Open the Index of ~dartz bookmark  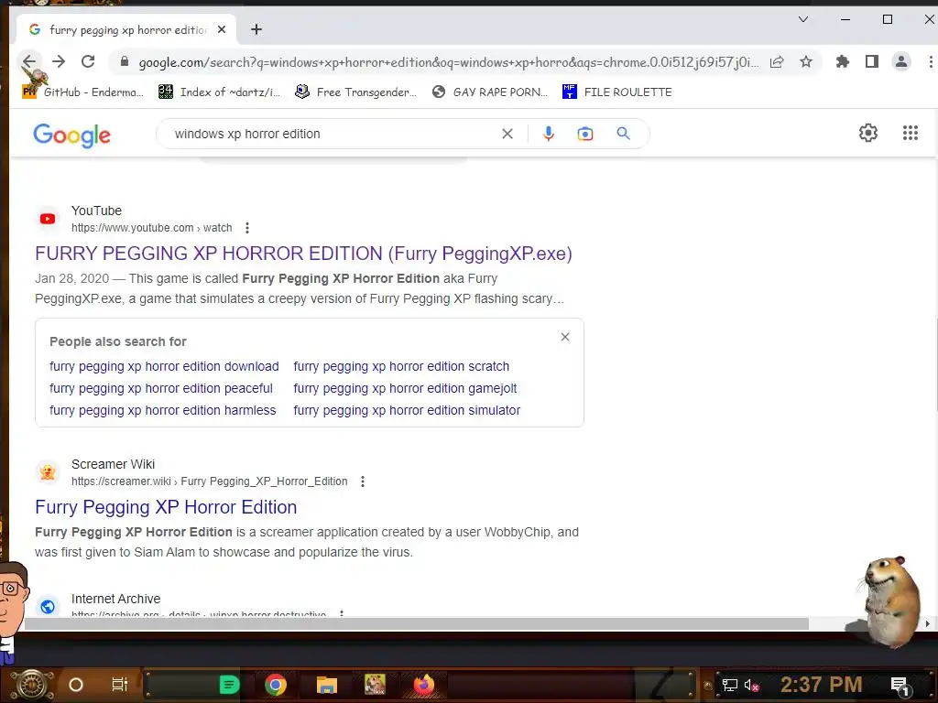point(219,92)
